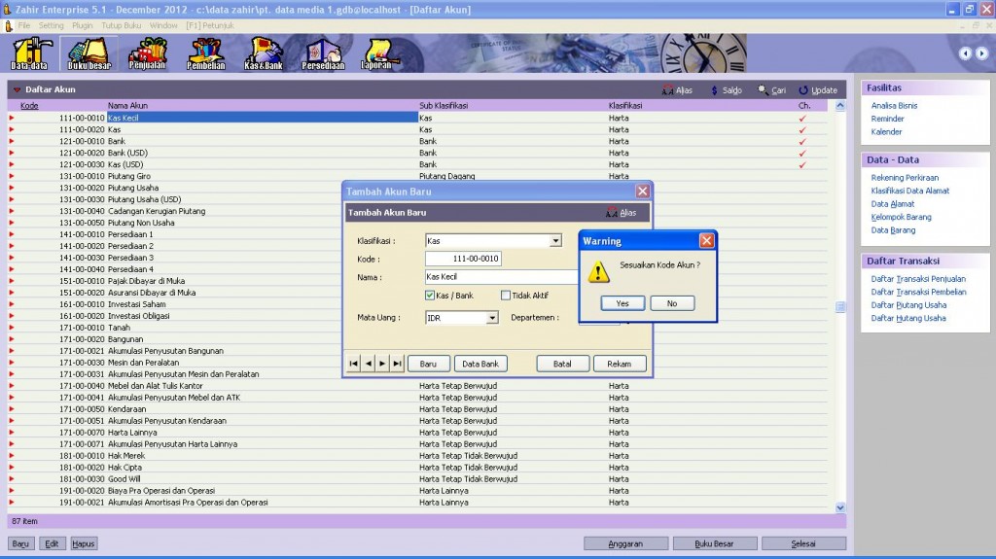Open the Analisa Bisnis link
This screenshot has height=559, width=996.
pyautogui.click(x=894, y=105)
